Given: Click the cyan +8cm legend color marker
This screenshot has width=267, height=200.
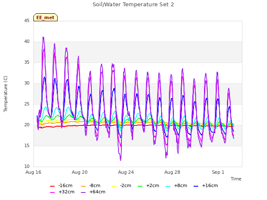Looking at the screenshot, I should click(x=168, y=186).
